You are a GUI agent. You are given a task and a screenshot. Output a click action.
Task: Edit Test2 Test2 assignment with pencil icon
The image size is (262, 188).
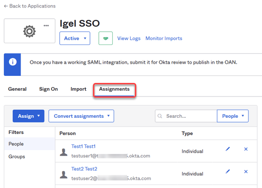click(228, 171)
